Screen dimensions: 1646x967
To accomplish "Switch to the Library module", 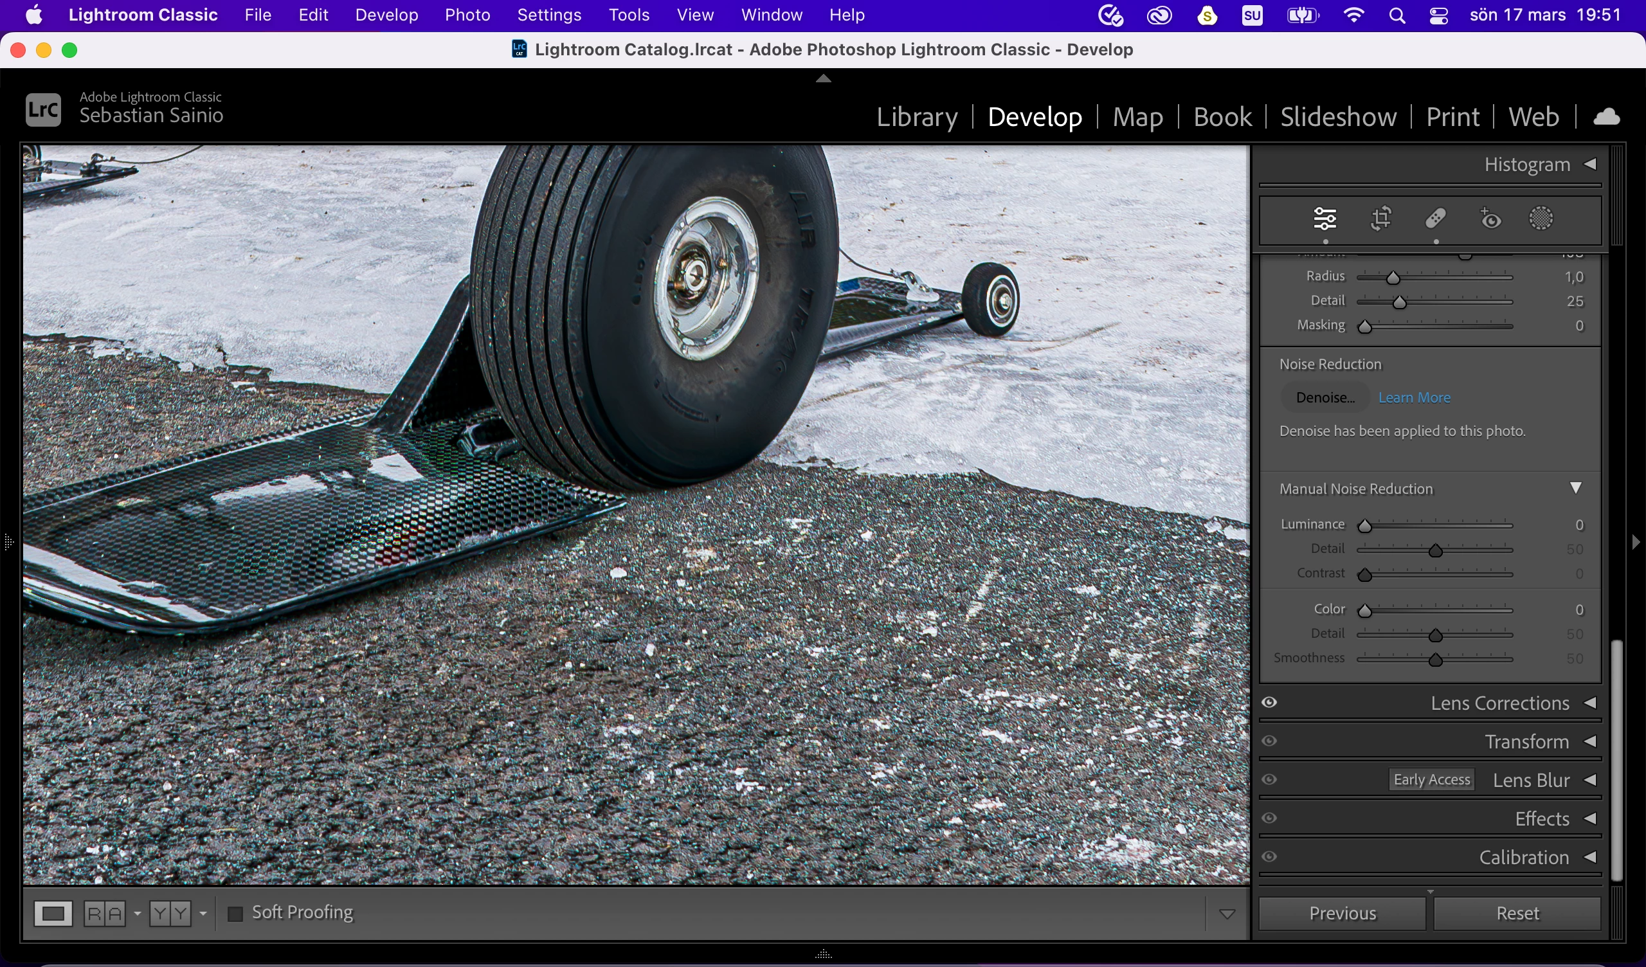I will click(x=916, y=117).
